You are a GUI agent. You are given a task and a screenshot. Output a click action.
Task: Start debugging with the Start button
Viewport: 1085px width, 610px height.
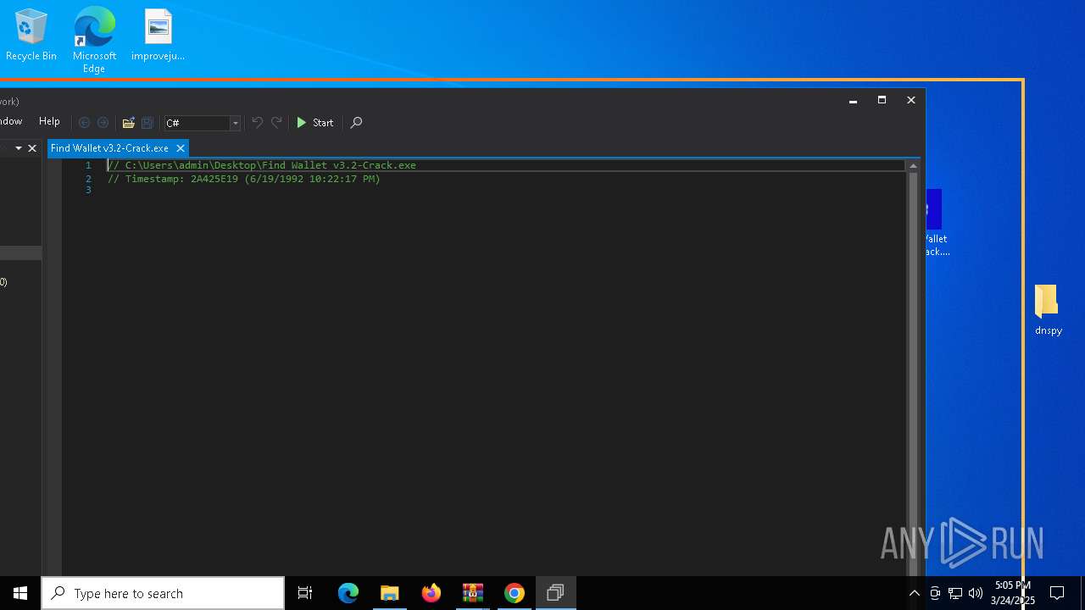tap(314, 123)
